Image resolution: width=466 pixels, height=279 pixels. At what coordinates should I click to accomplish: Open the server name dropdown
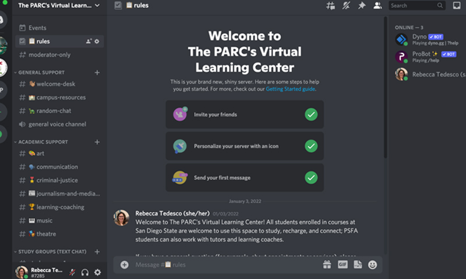click(59, 5)
